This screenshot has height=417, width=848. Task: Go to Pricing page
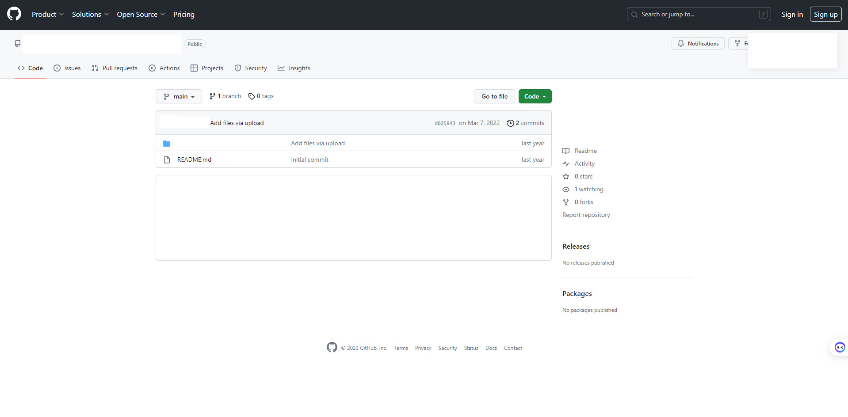point(184,14)
